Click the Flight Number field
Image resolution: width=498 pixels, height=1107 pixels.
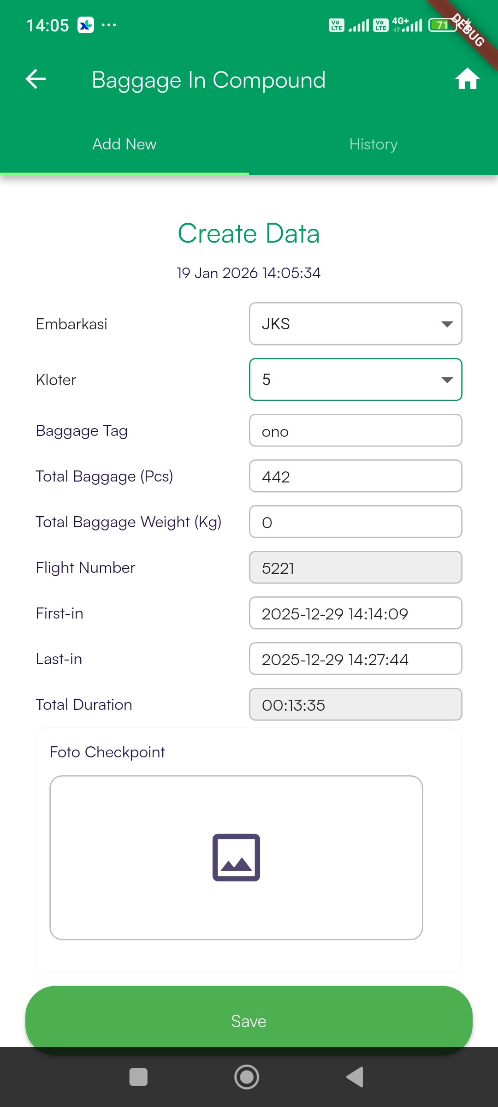coord(356,568)
